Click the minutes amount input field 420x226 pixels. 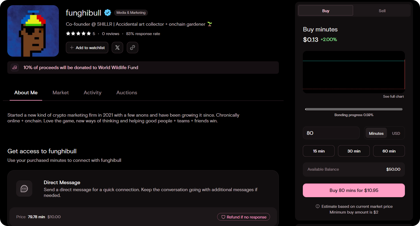coord(331,133)
